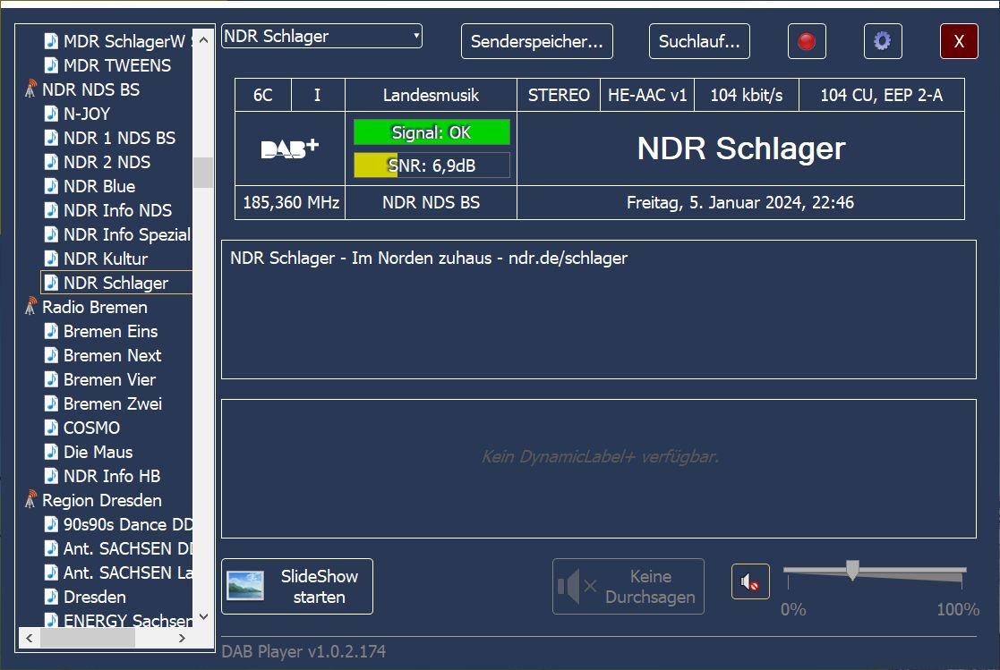Start the SlideShow
Viewport: 1000px width, 670px height.
[x=297, y=587]
